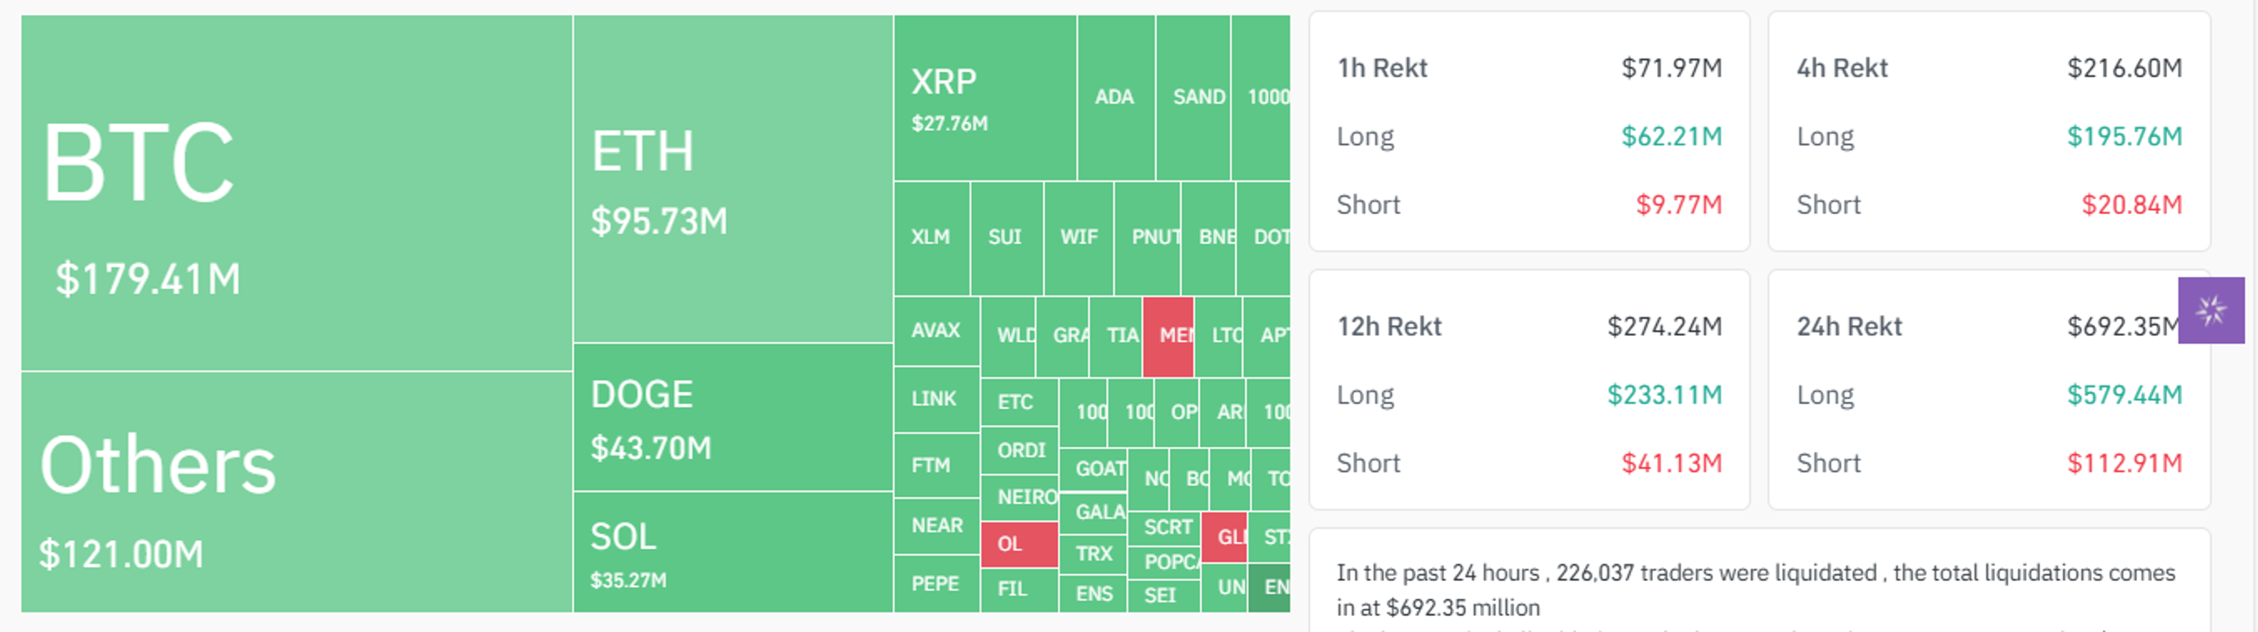Click the ADA heatmap tile
The image size is (2258, 632).
(x=1116, y=97)
